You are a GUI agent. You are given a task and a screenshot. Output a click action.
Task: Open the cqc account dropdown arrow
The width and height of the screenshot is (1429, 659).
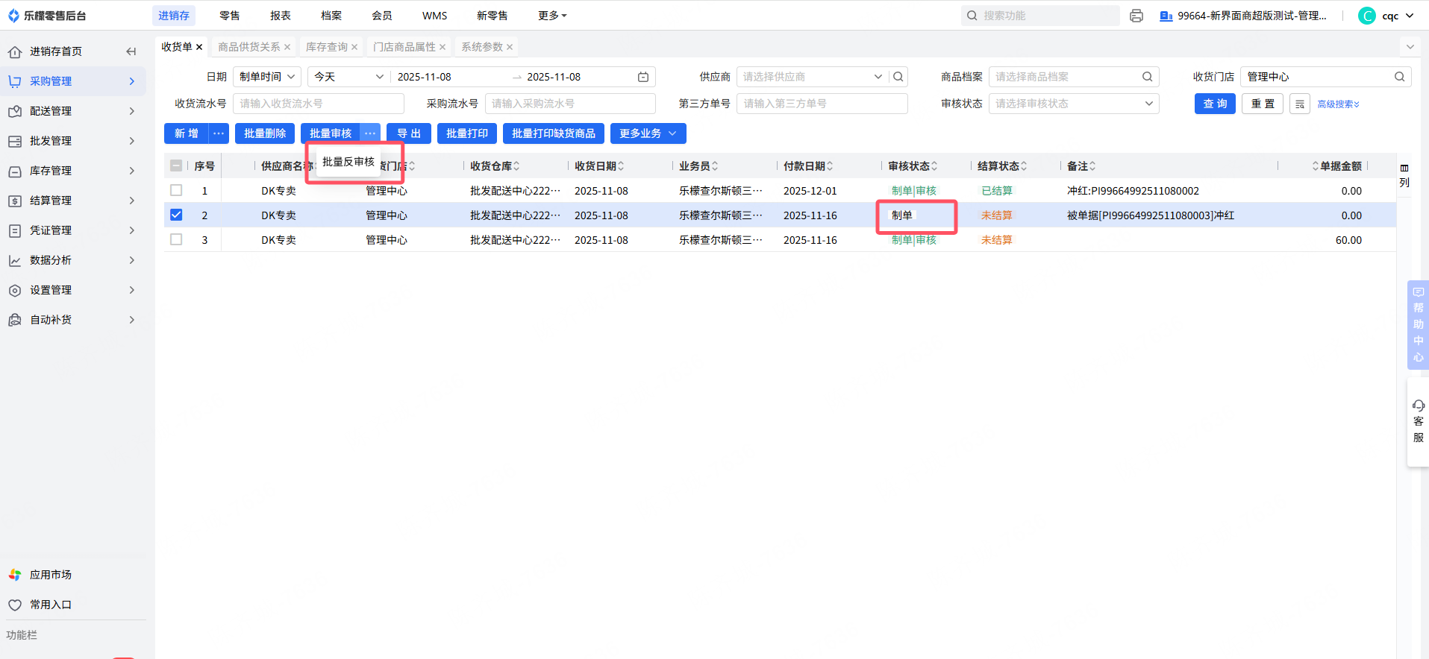[1410, 16]
